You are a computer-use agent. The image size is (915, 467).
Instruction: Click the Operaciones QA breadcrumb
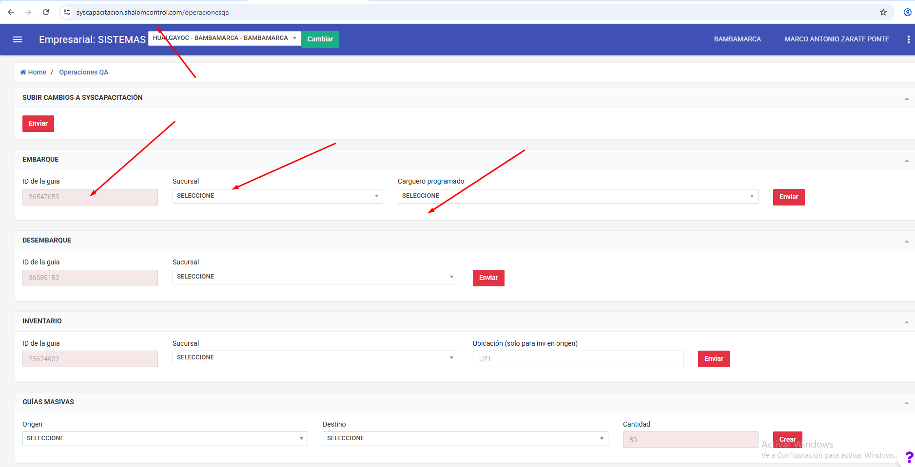point(83,72)
